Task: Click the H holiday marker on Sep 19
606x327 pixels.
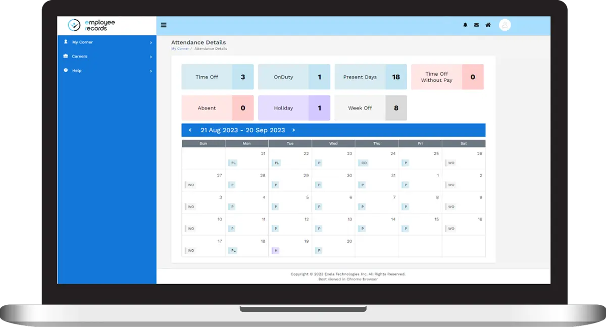Action: click(276, 250)
